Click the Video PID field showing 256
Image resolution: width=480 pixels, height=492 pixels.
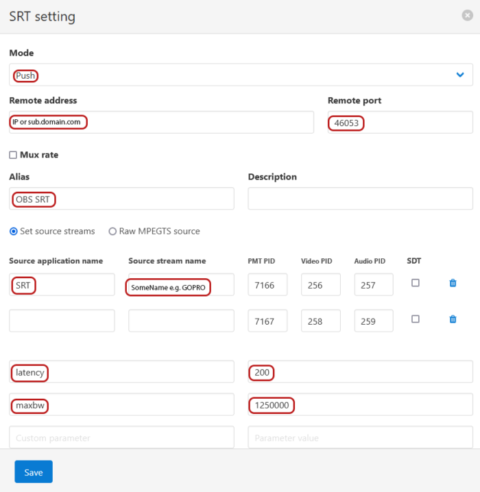pyautogui.click(x=320, y=284)
